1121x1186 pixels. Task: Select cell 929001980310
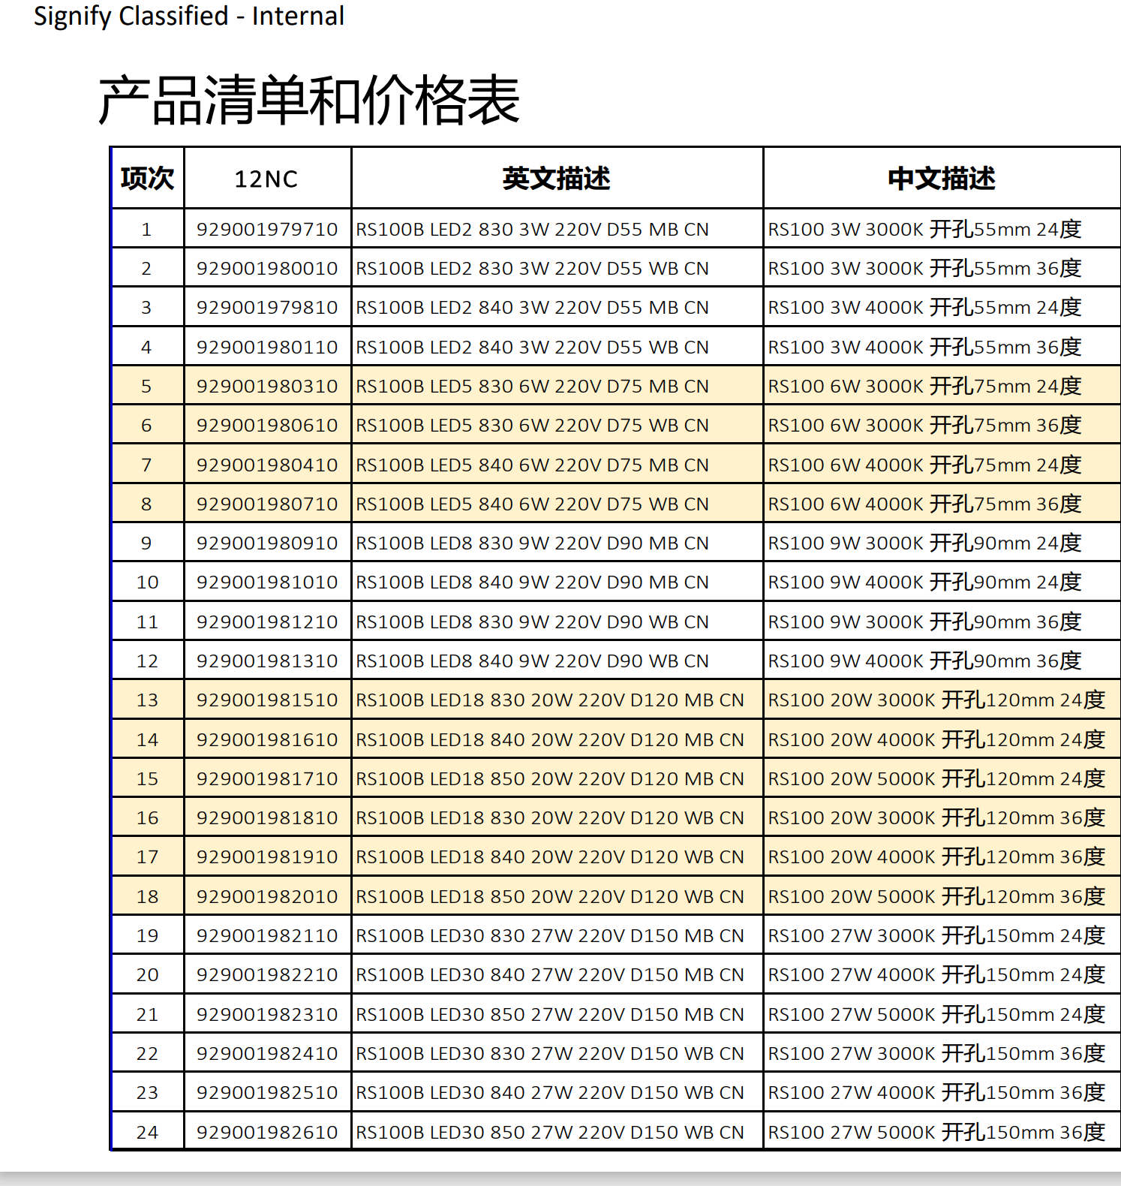[x=267, y=387]
